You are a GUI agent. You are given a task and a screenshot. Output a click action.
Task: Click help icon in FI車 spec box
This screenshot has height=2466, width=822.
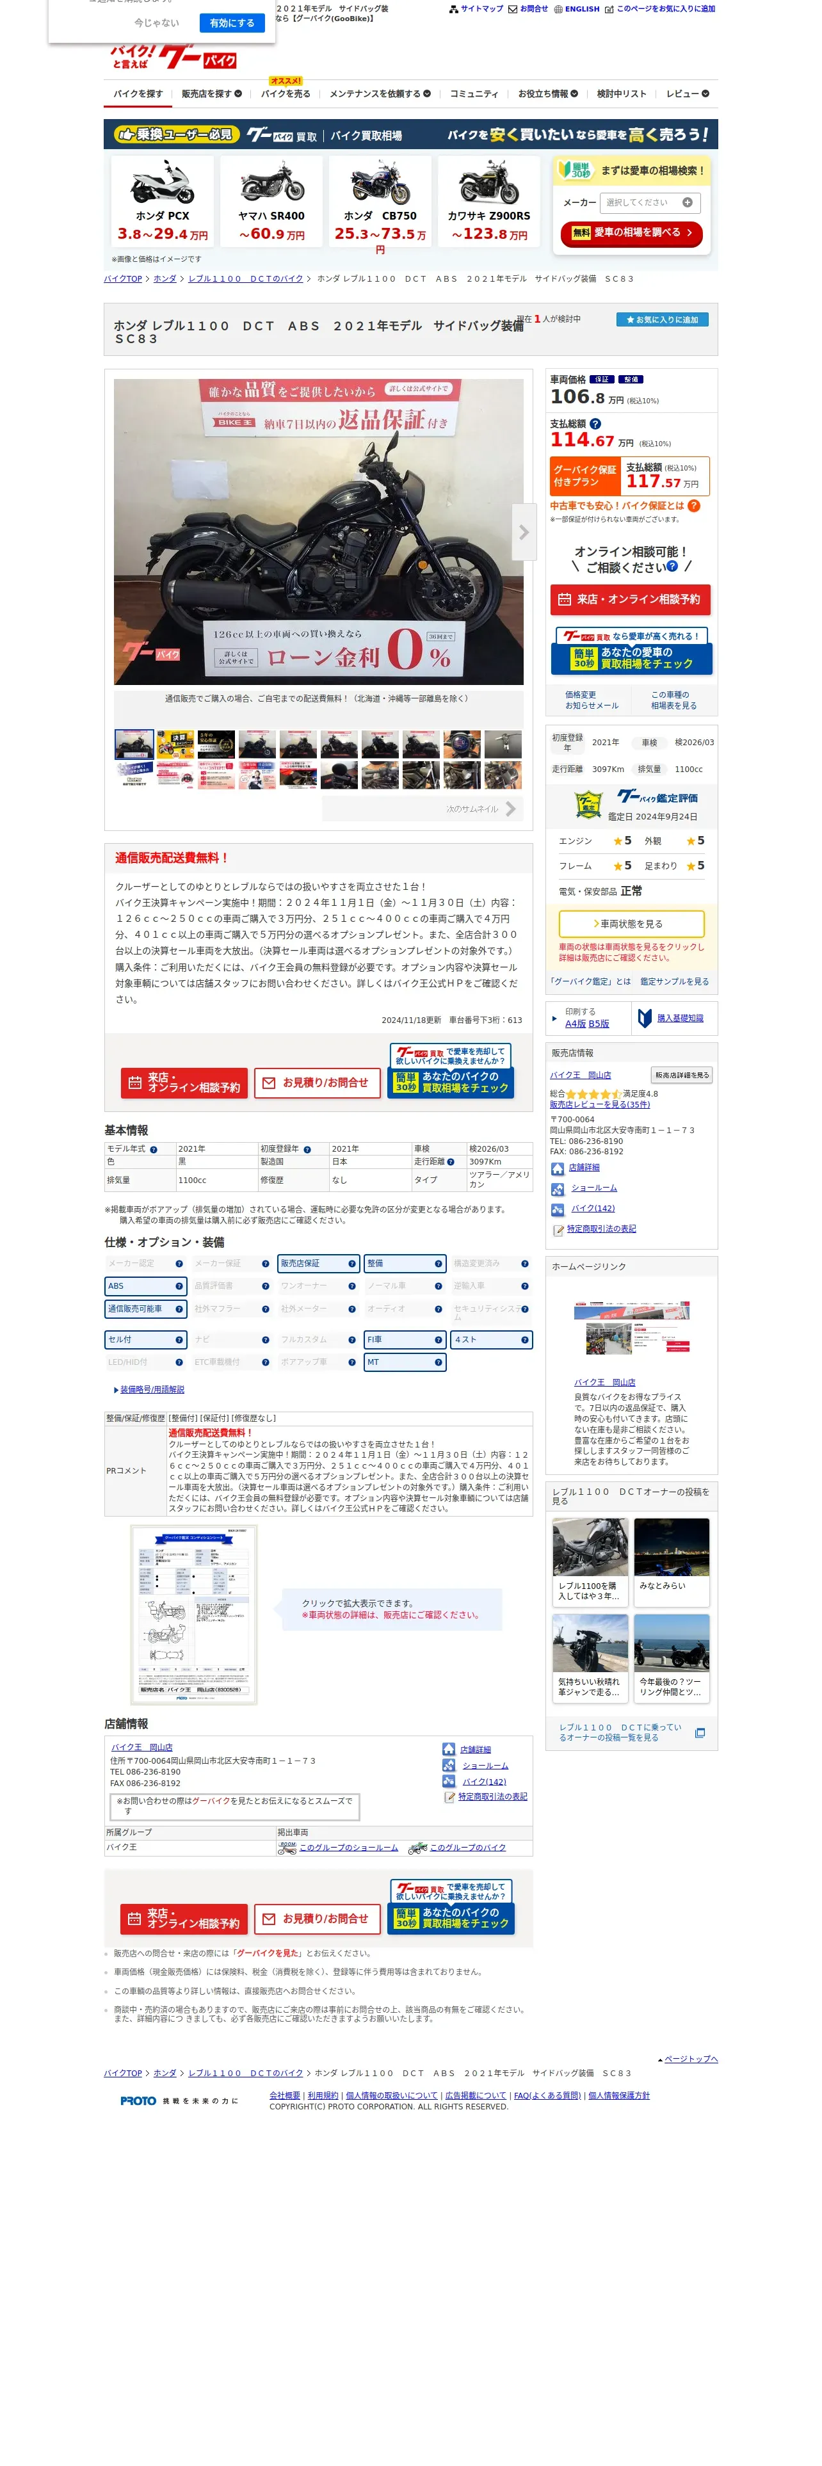tap(439, 1340)
